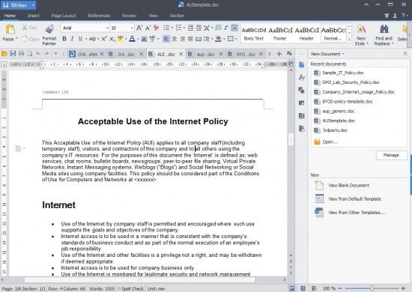Align the paragraph right

[182, 39]
